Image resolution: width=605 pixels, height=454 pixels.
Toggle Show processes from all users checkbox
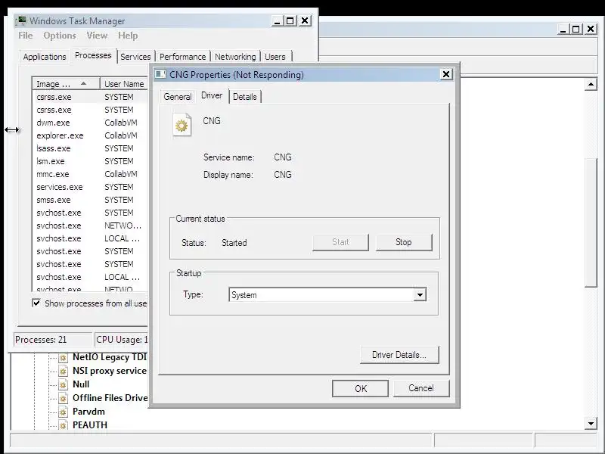pos(36,303)
